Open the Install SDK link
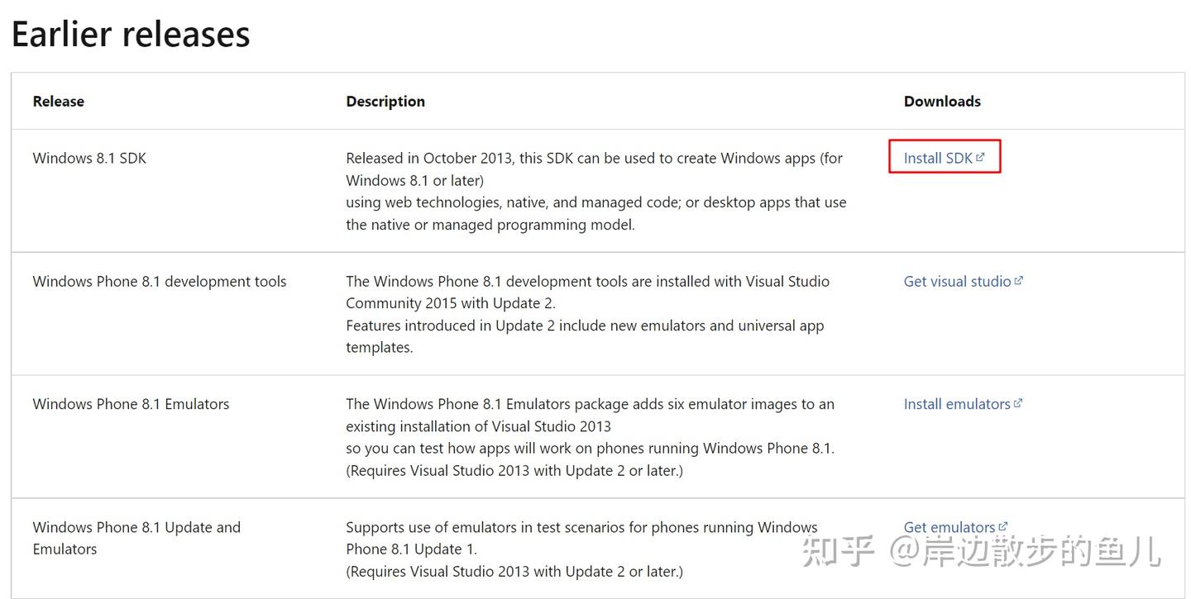Image resolution: width=1191 pixels, height=599 pixels. 938,158
